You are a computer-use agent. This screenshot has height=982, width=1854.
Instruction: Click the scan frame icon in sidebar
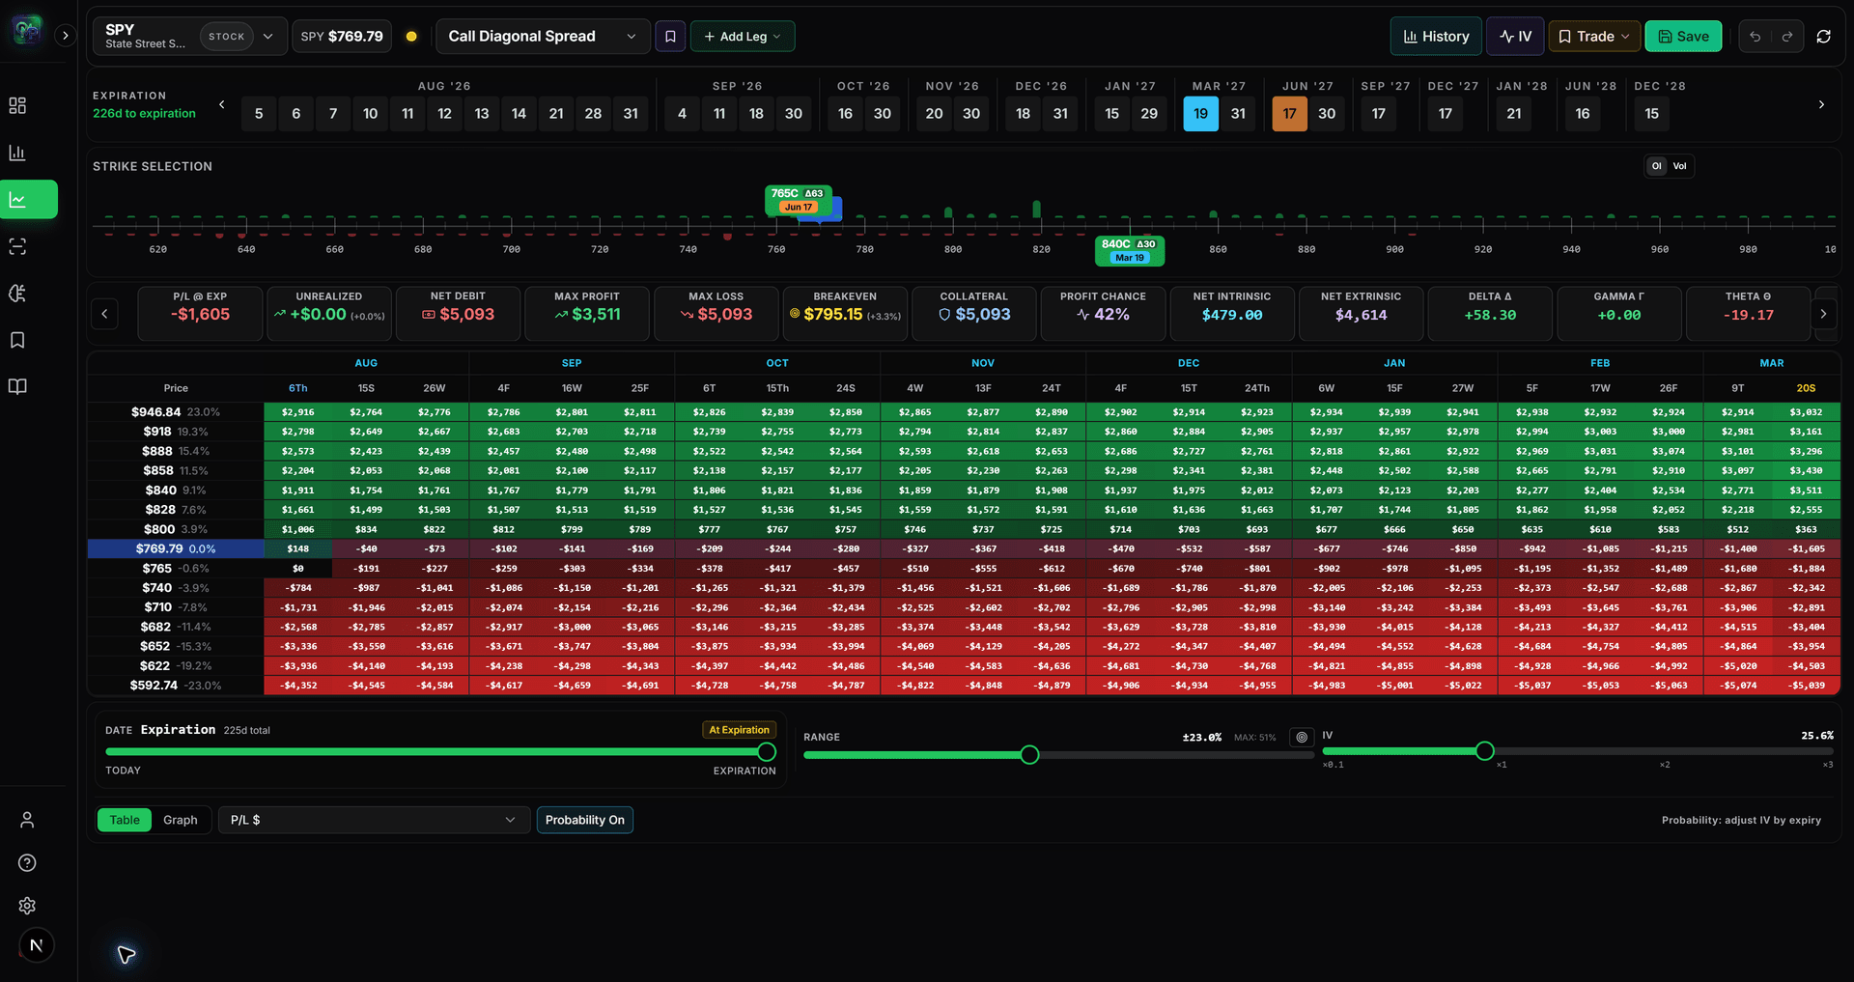(17, 246)
